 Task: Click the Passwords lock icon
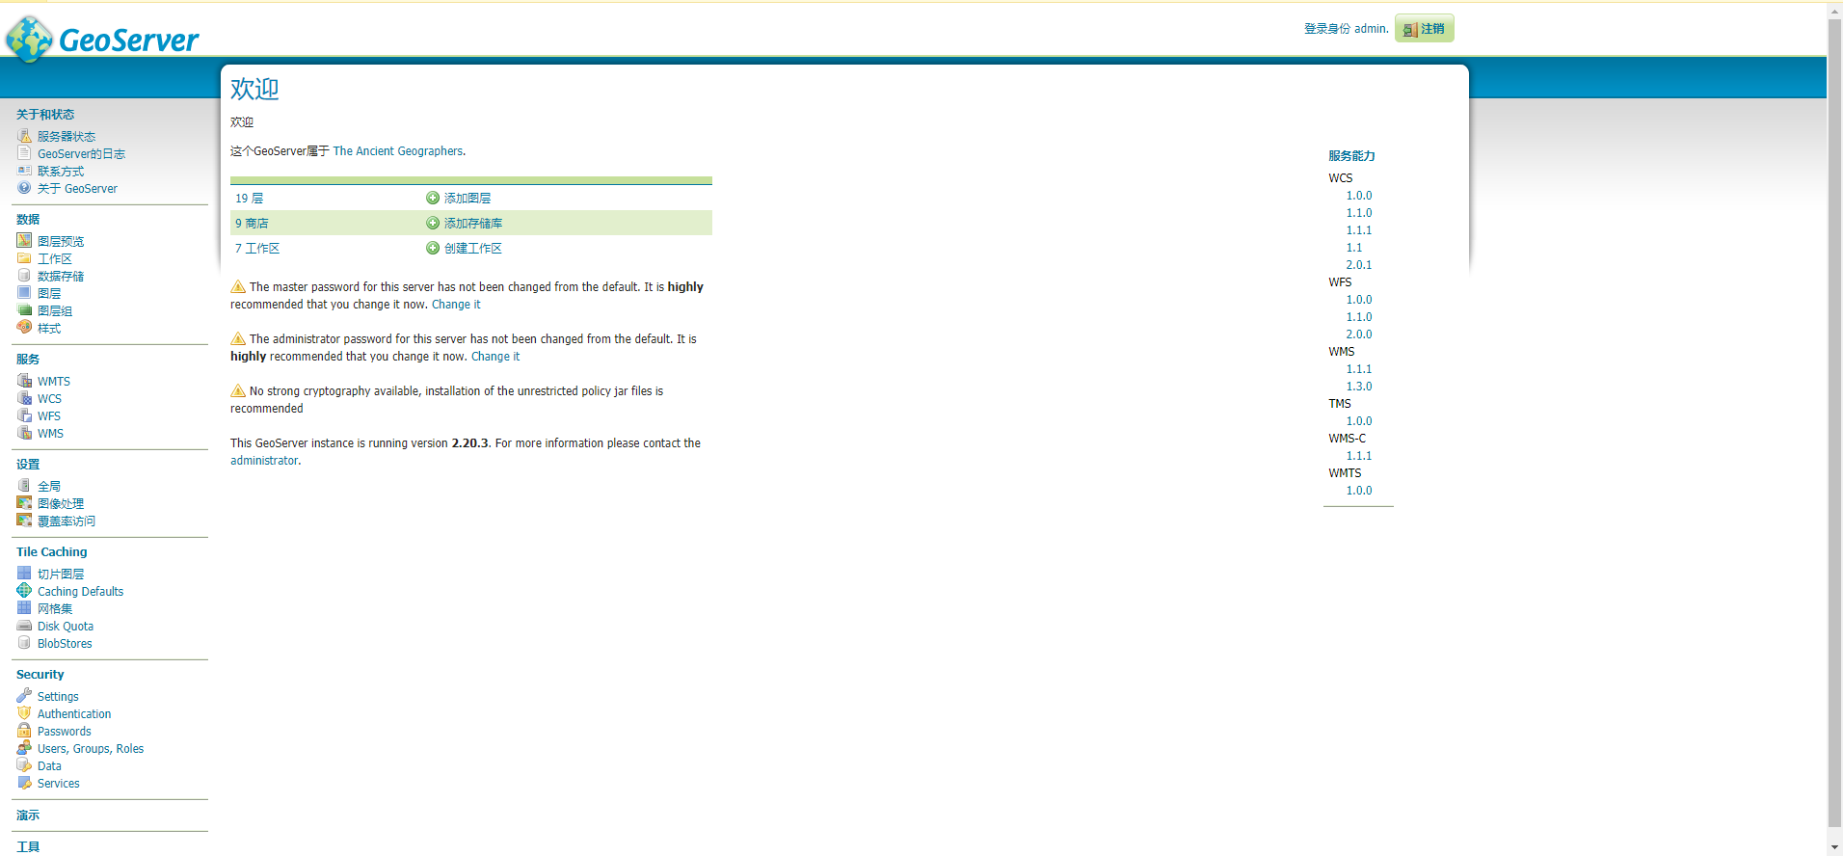pos(24,731)
